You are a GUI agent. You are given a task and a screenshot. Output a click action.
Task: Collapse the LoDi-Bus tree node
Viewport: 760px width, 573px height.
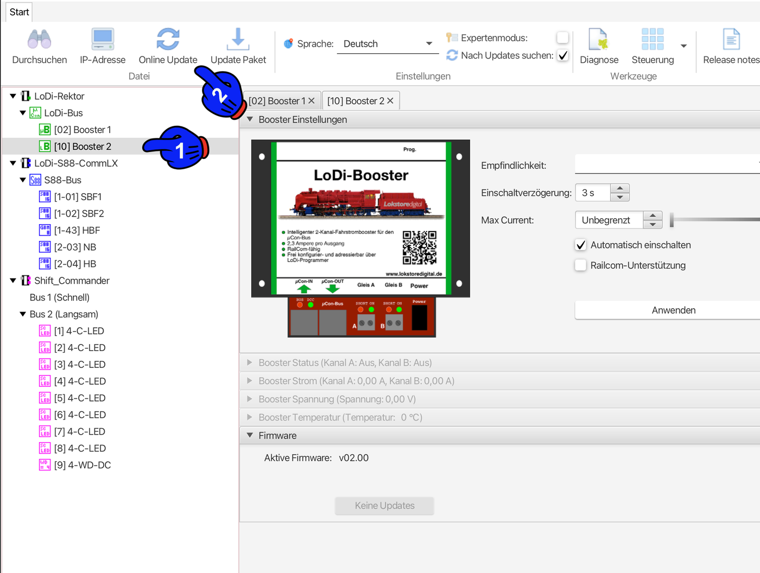23,113
